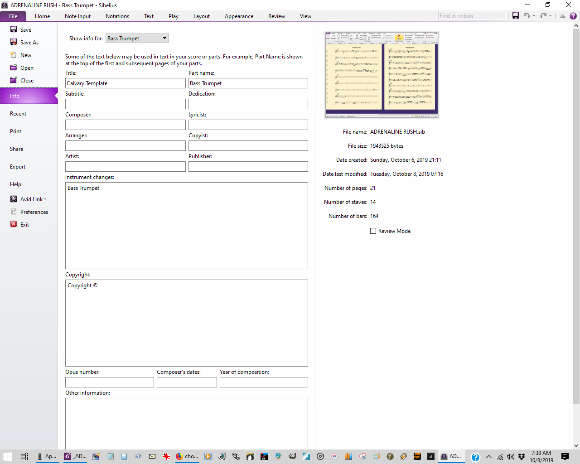Click the Publisher input field

(248, 167)
